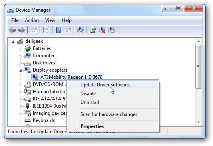Click the Keyboards category icon

tap(28, 120)
